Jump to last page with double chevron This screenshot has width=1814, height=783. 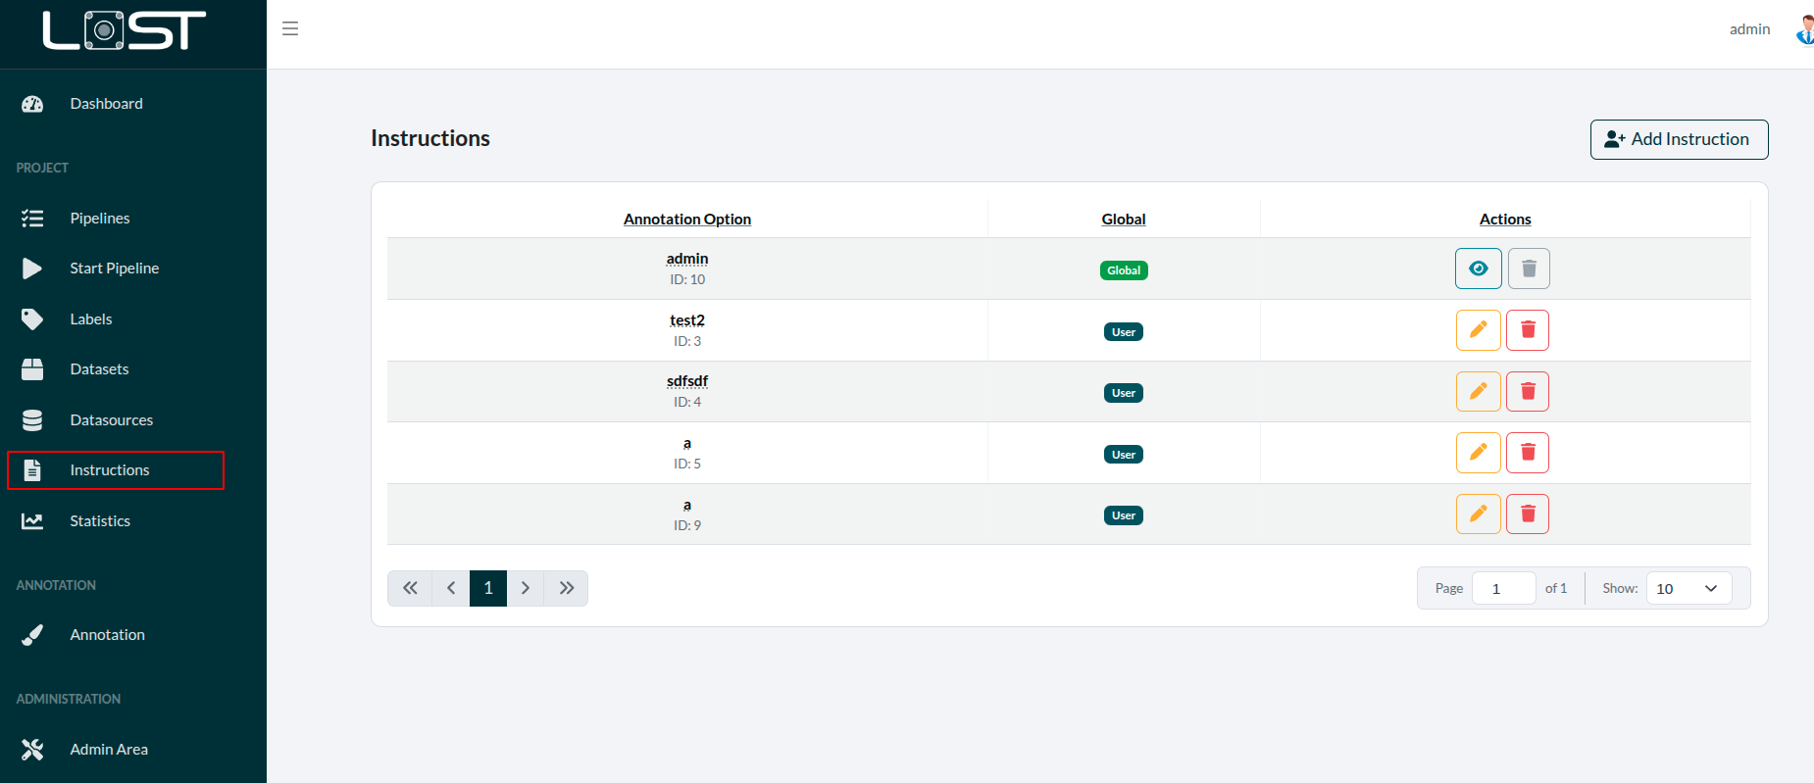point(567,588)
